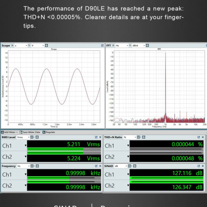207x207 pixels.
Task: Click Save Meter Data button label
Action: tap(31, 132)
